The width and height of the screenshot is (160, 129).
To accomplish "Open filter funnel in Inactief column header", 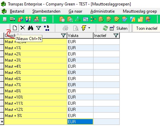I will point(116,36).
